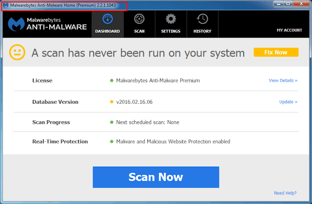Viewport: 312px width, 204px height.
Task: Click 'Malware and Malicious Website Protection enabled'
Action: [x=173, y=141]
